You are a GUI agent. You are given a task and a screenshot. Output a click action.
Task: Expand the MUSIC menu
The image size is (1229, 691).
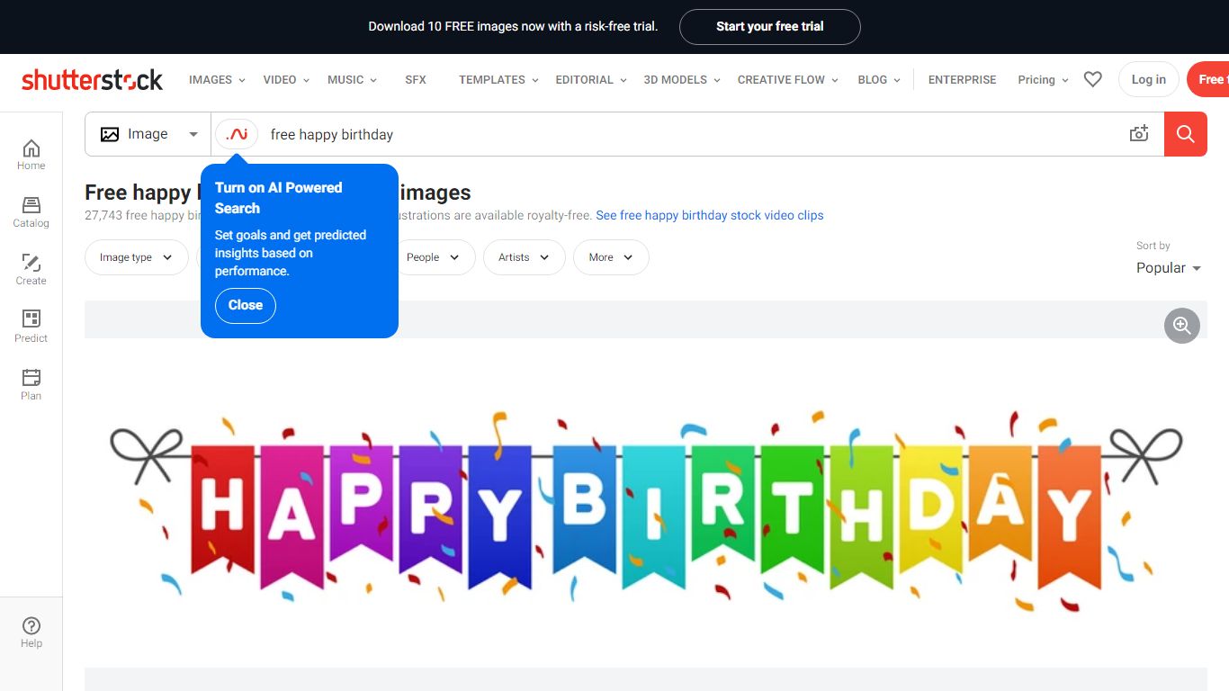[x=352, y=79]
